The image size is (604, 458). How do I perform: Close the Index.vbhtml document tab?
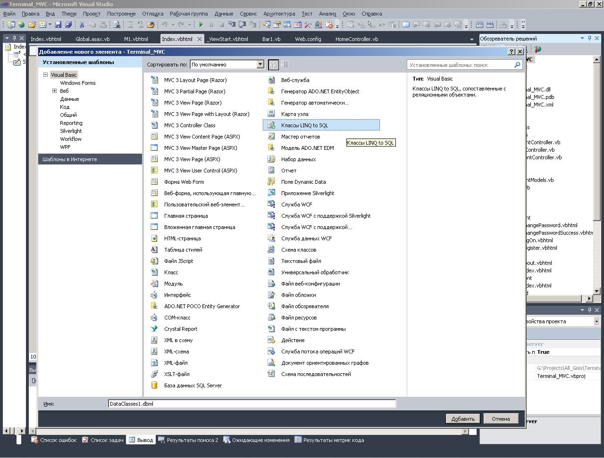pyautogui.click(x=200, y=39)
